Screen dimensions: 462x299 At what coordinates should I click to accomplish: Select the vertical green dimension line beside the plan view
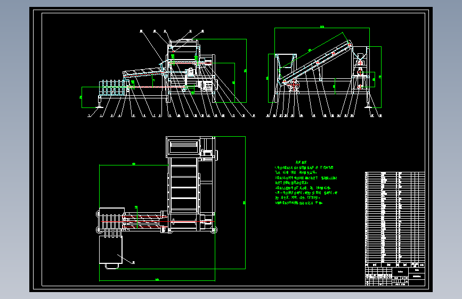point(245,203)
